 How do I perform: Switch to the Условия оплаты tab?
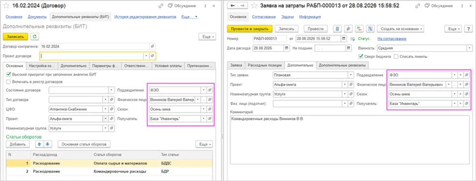pyautogui.click(x=168, y=66)
